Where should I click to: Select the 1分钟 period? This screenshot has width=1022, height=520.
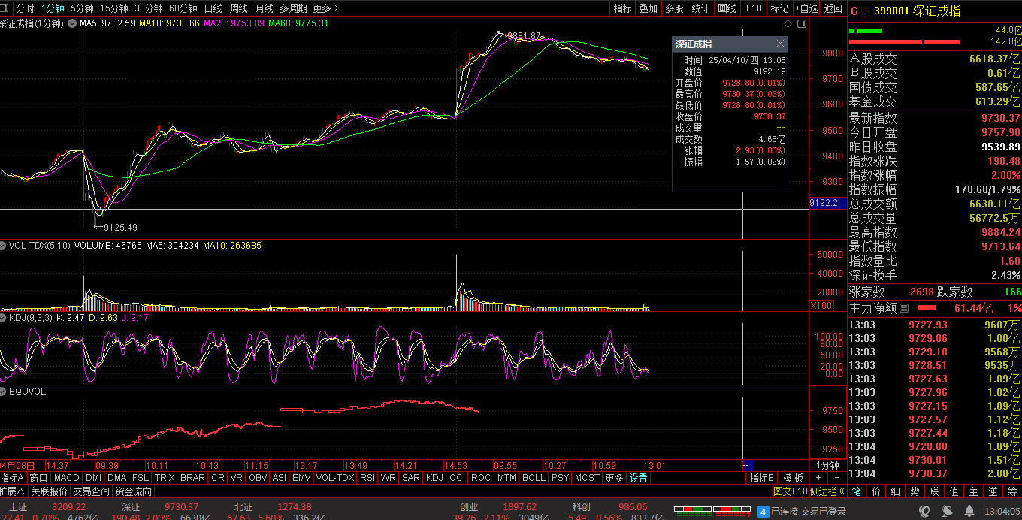click(x=53, y=8)
